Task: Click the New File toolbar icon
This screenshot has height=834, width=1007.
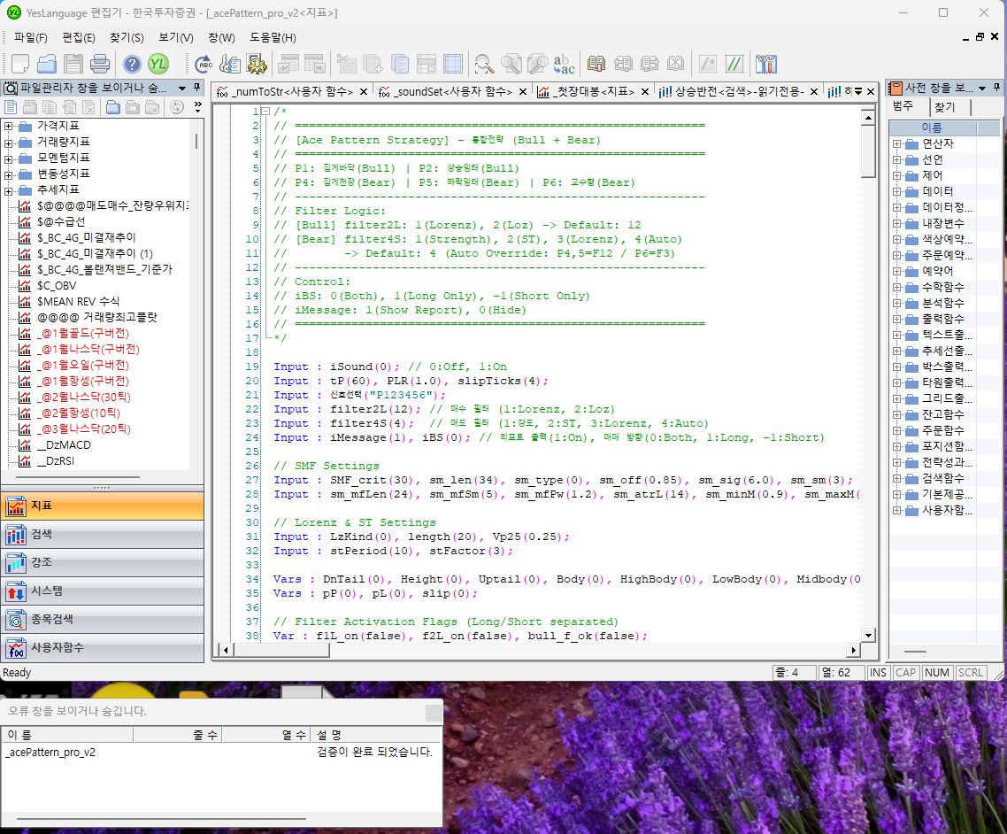Action: (19, 64)
